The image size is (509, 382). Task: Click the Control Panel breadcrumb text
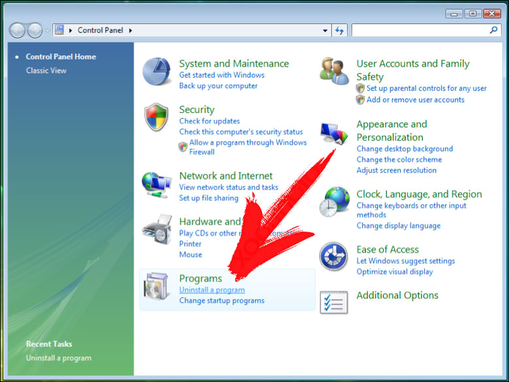(101, 30)
